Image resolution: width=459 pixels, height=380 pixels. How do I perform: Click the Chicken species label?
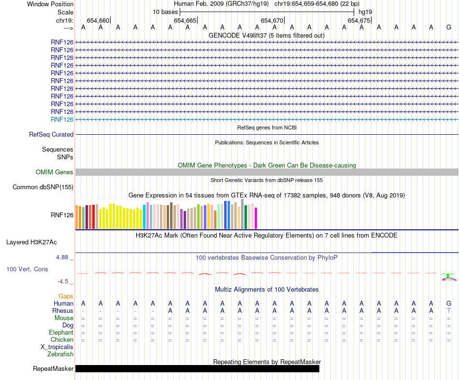click(x=62, y=339)
